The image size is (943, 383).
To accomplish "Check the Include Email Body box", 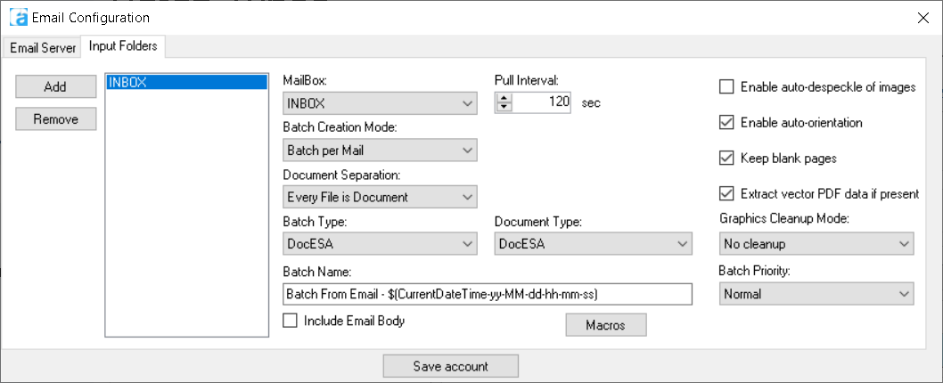I will click(290, 322).
